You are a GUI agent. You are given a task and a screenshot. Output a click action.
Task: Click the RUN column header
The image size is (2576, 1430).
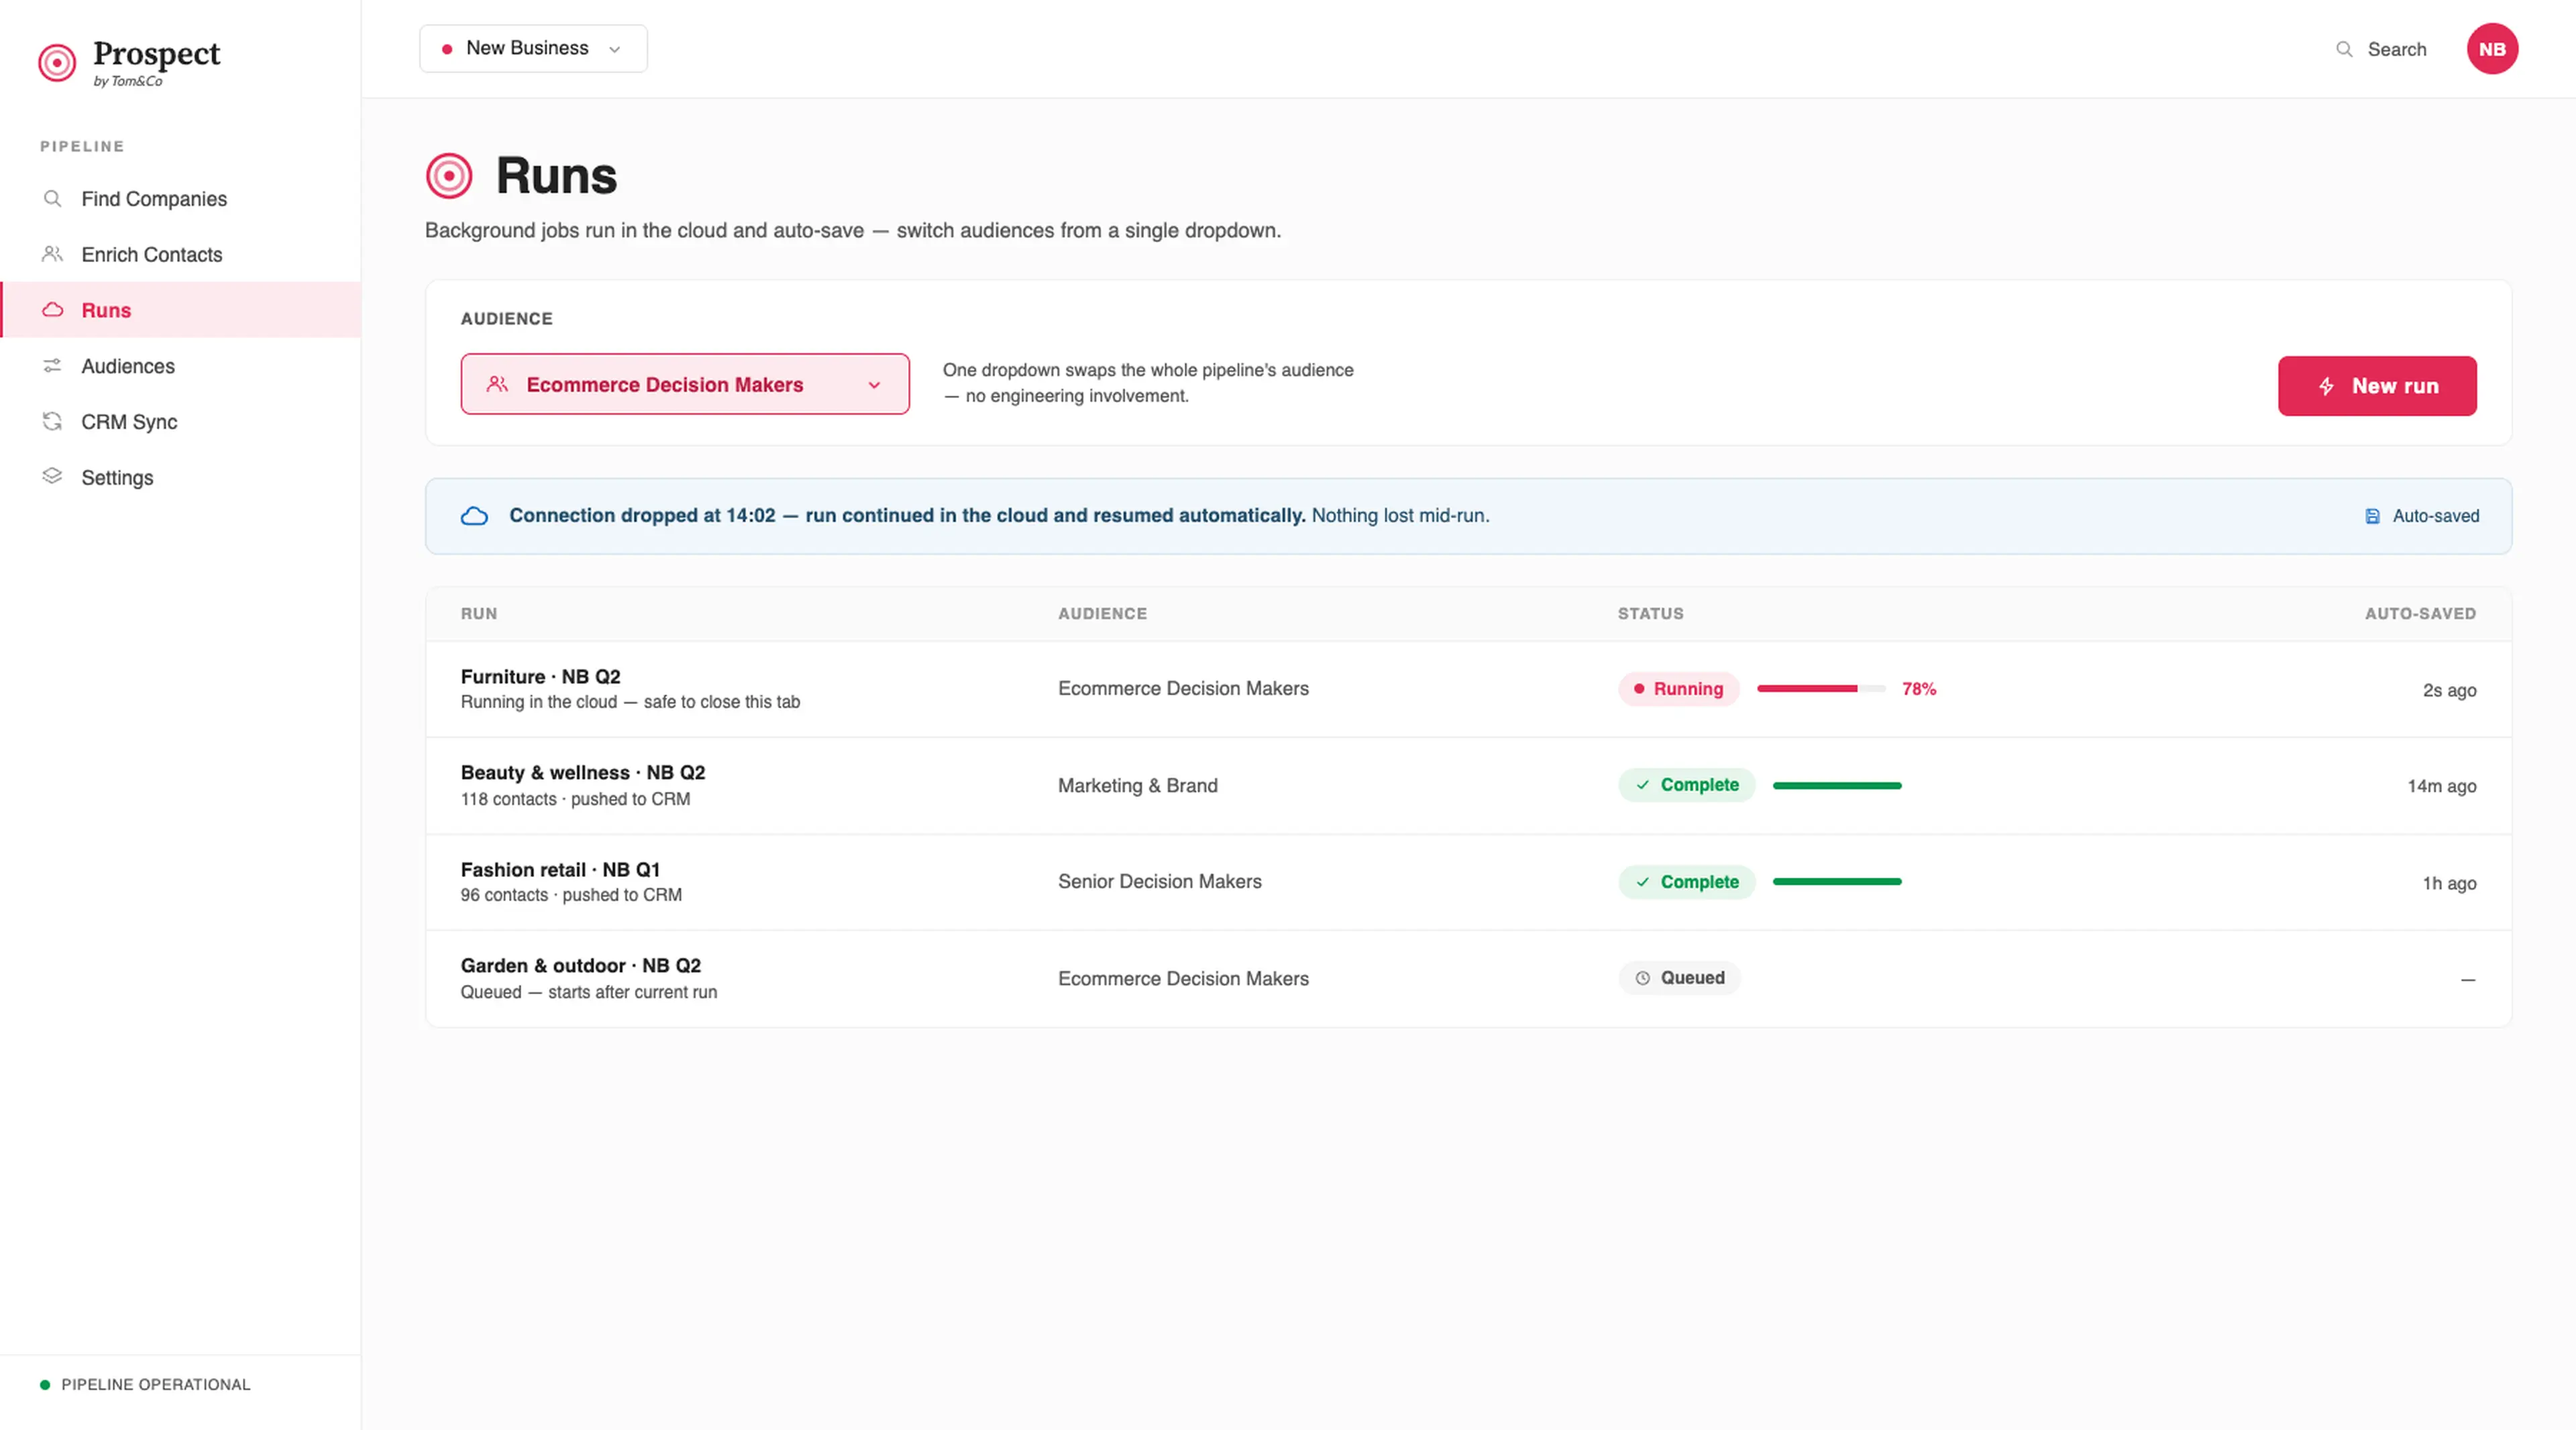(479, 613)
